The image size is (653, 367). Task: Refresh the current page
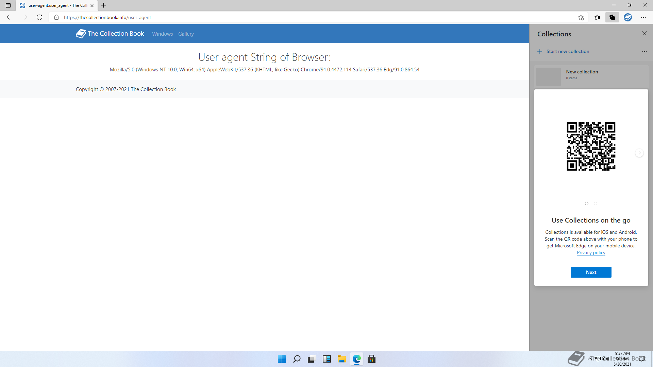[39, 17]
